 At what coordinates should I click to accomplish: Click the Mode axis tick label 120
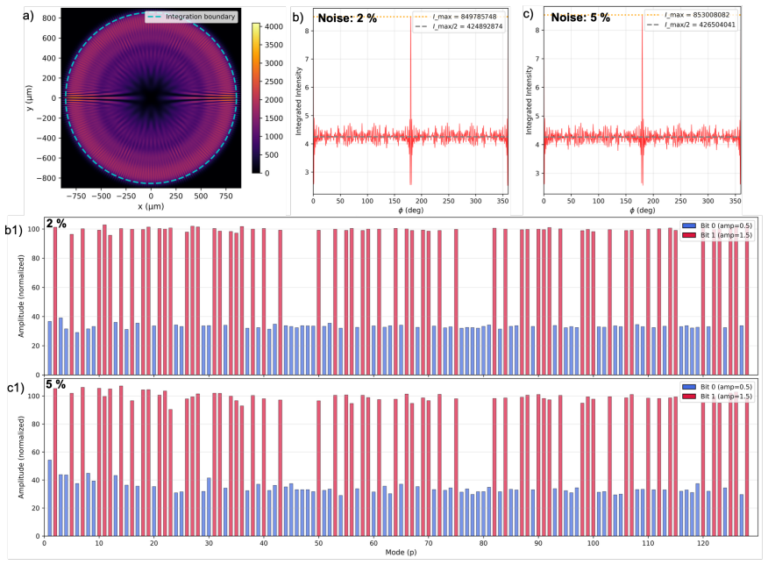(703, 543)
